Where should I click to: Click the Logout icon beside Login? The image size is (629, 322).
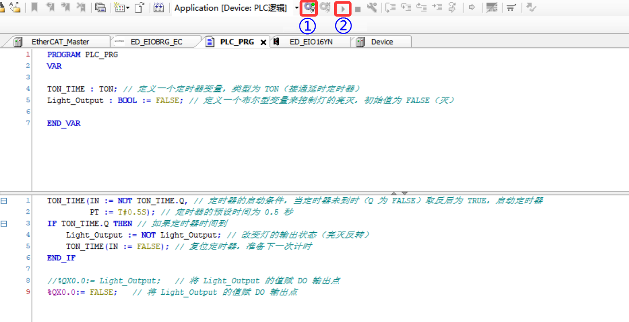pyautogui.click(x=325, y=8)
